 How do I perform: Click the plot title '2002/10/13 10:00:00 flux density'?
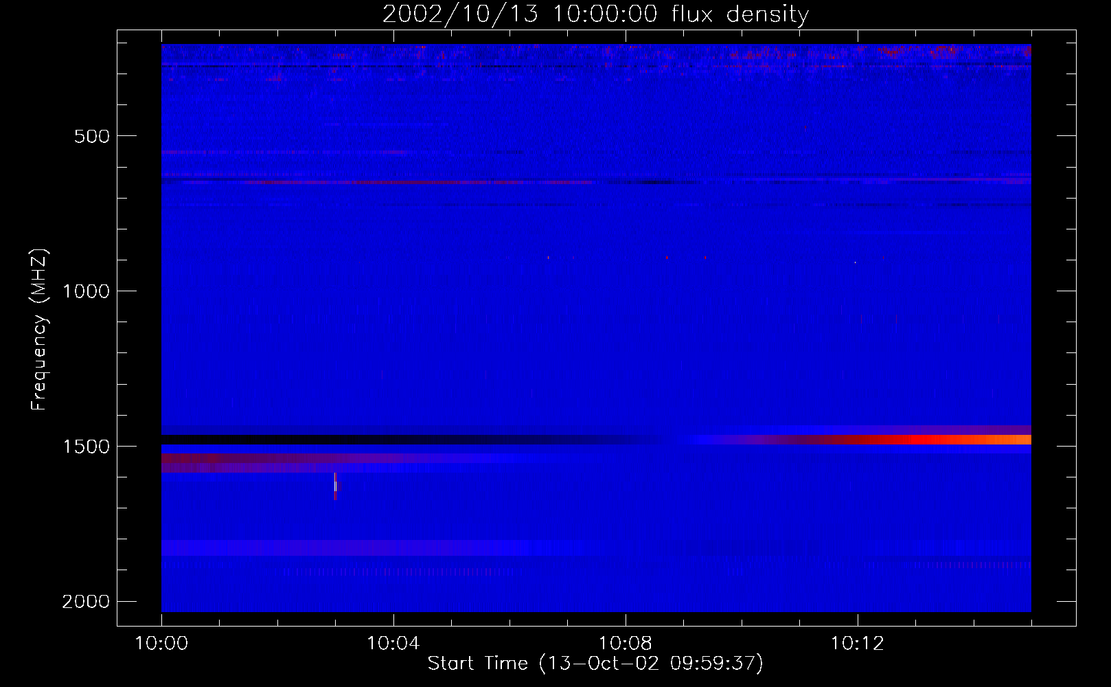[x=595, y=14]
